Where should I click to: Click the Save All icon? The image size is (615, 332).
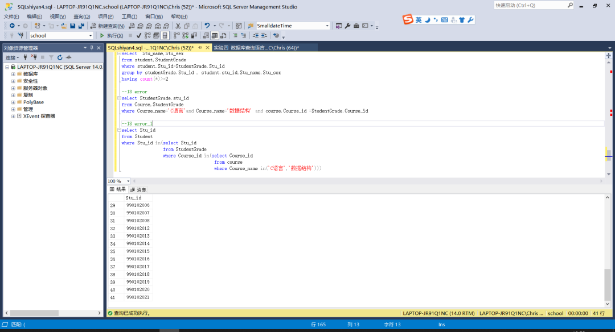tap(81, 26)
